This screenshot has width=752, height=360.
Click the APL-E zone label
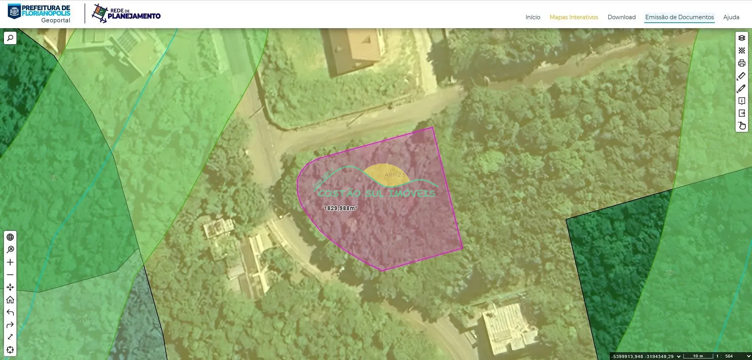click(x=84, y=320)
